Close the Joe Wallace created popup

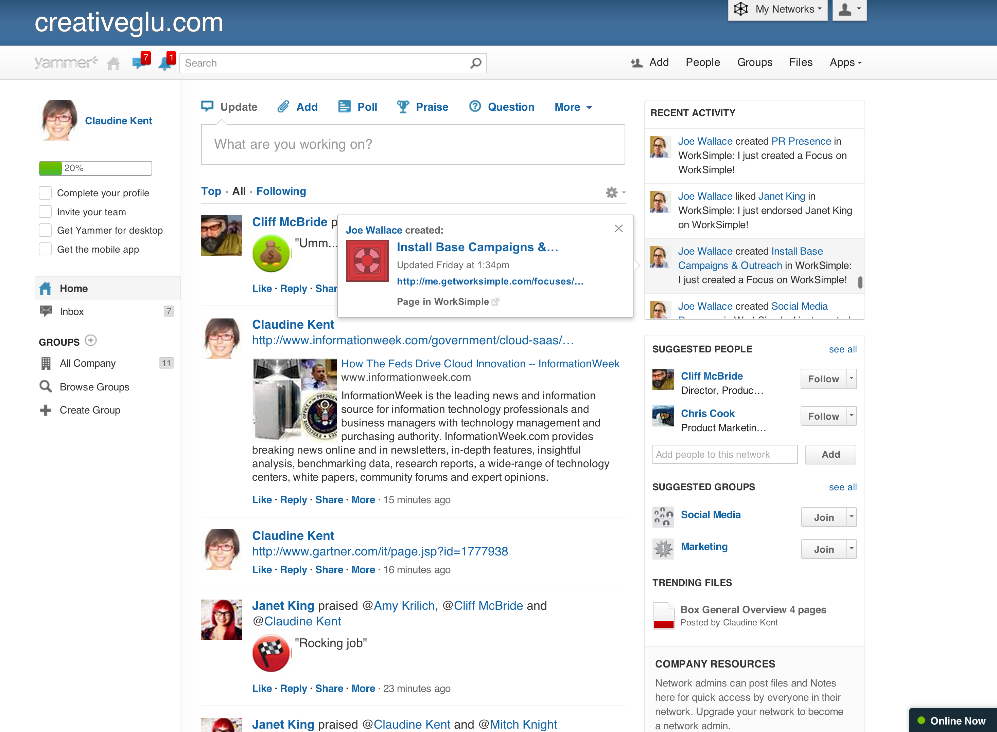tap(619, 228)
